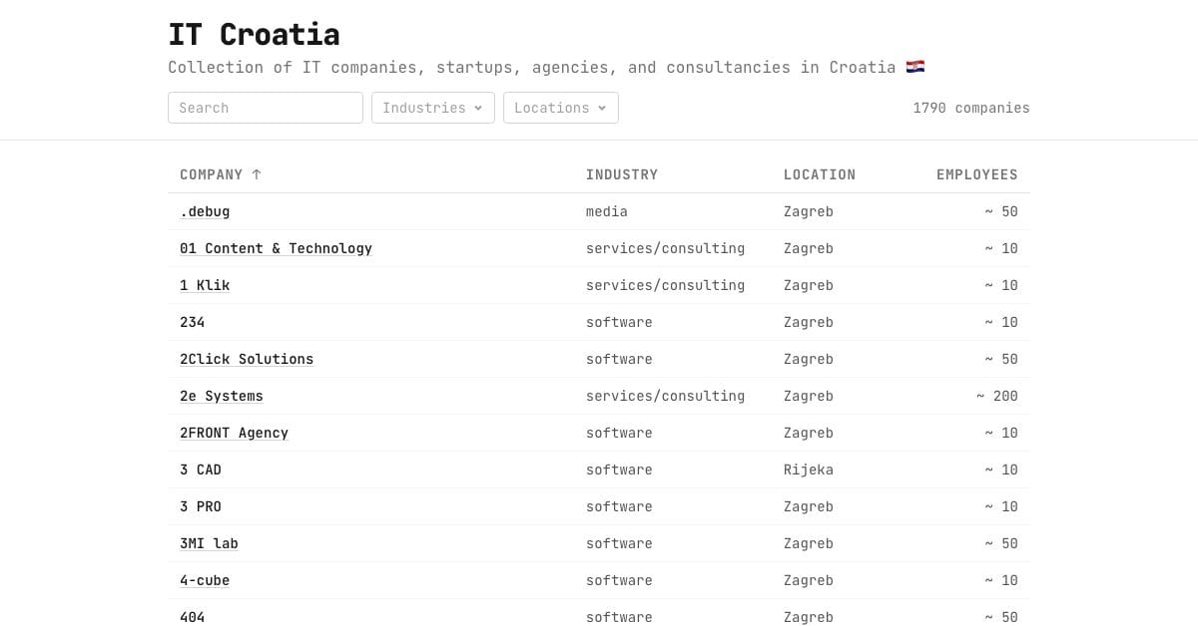The width and height of the screenshot is (1198, 626).
Task: Click the 3MI lab link
Action: [x=209, y=543]
